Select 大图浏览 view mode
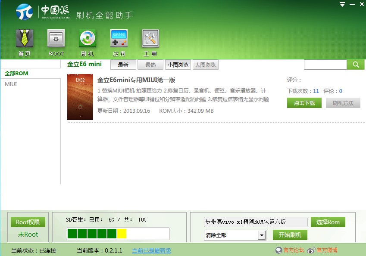Screen dimensions: 366x256 [205, 65]
